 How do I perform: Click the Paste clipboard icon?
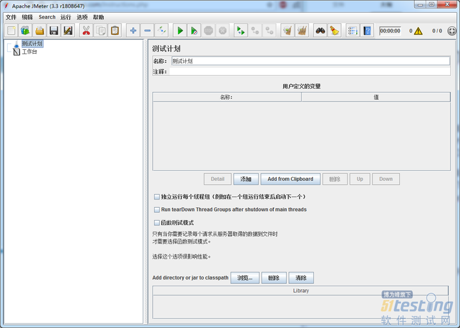coord(115,31)
